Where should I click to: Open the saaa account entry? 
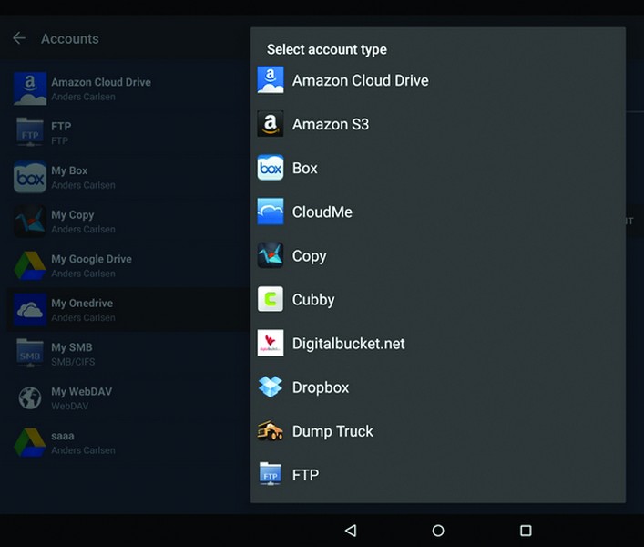(128, 442)
